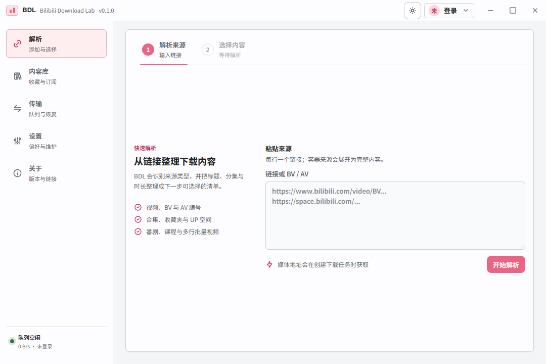Click the check icon beside 合集、收藏夹与 UP 空间
The image size is (546, 364).
pyautogui.click(x=138, y=219)
